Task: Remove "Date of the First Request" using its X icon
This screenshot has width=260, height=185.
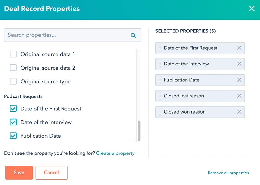Action: pos(239,48)
